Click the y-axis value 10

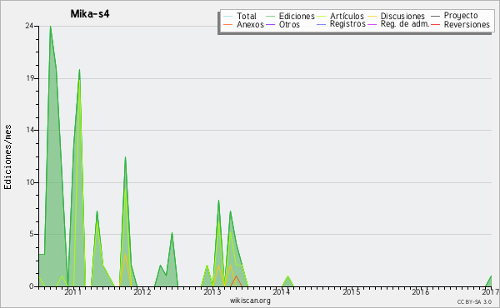pyautogui.click(x=29, y=182)
